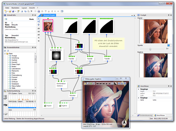This screenshot has width=176, height=131.
Task: Collapse the Basis folder in Knotenbibliothek
Action: click(5, 54)
